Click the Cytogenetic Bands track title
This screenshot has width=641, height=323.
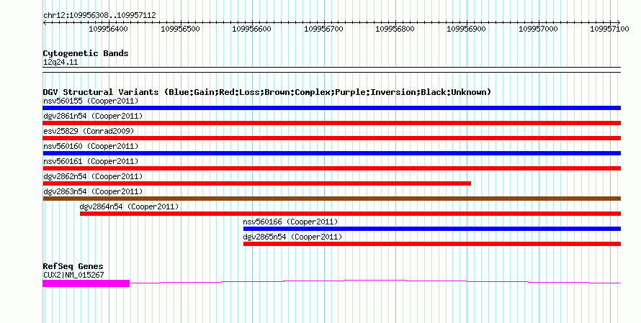click(86, 53)
